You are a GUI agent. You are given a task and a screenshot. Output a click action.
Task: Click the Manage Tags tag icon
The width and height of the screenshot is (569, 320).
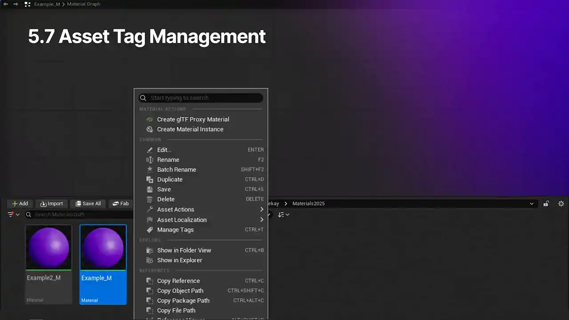click(x=149, y=230)
